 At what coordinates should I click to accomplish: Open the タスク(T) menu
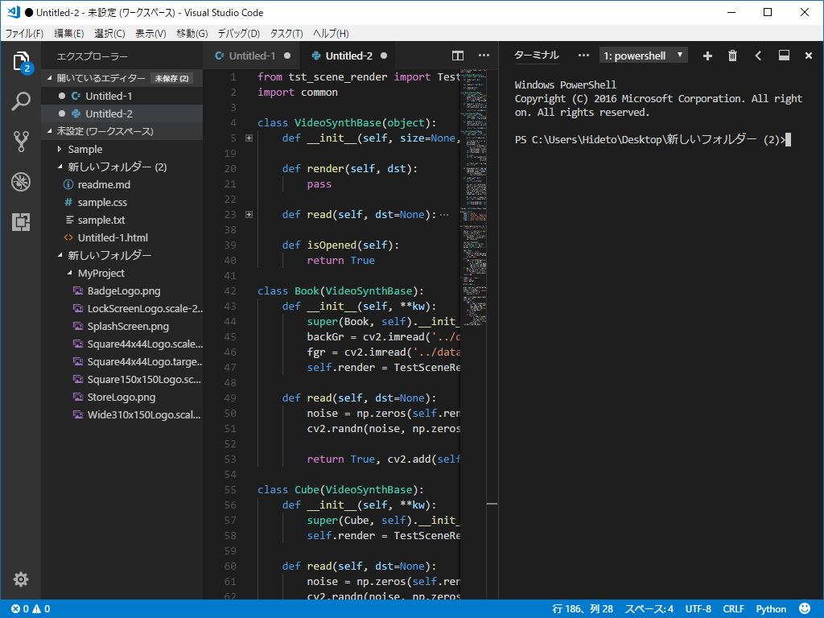tap(286, 34)
